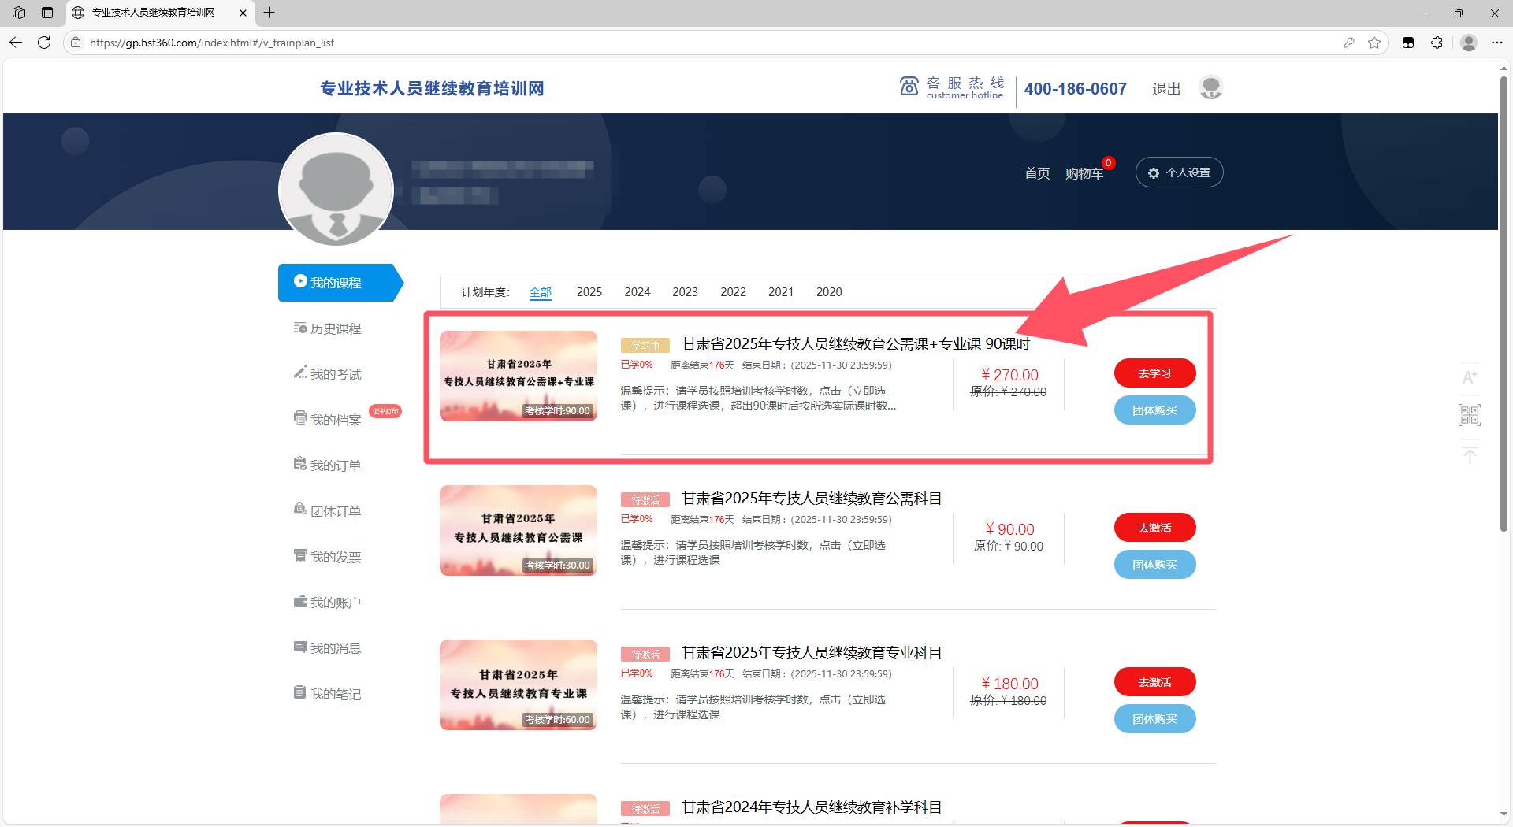
Task: Open 我的笔记 in the sidebar
Action: [x=328, y=694]
